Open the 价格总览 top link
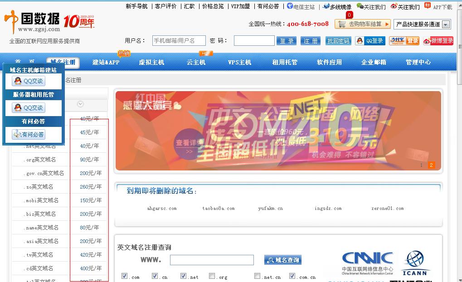Screen dimensions: 462x282 (x=213, y=6)
